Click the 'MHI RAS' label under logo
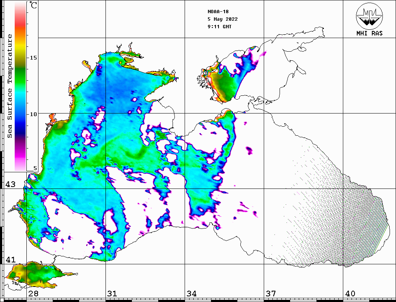 [x=369, y=33]
